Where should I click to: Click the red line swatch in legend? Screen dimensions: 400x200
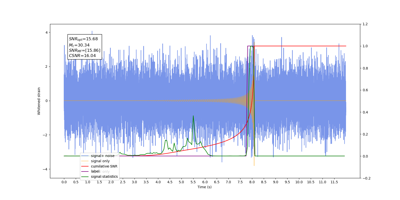point(85,166)
